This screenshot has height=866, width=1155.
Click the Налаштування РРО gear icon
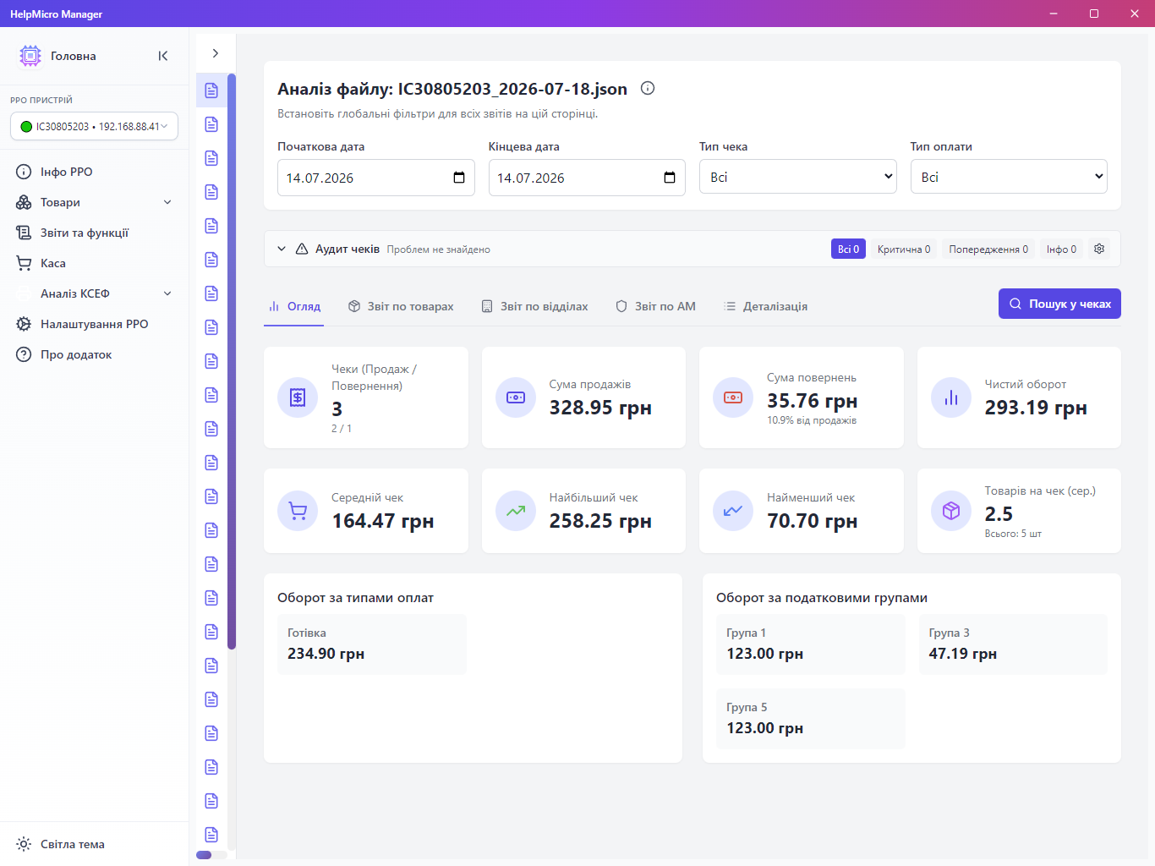[24, 324]
